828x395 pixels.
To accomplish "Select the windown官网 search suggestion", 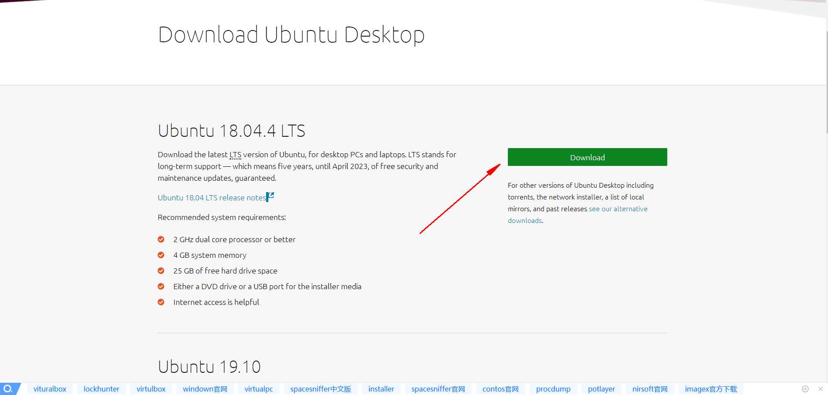I will point(205,389).
